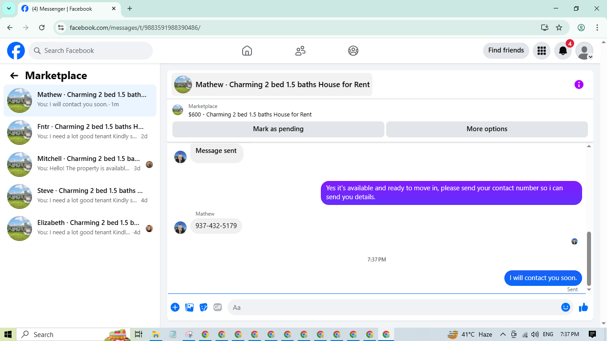Open More options for the listing
Viewport: 607px width, 341px height.
[x=487, y=129]
